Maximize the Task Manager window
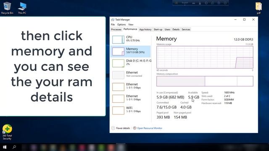 pos(244,20)
